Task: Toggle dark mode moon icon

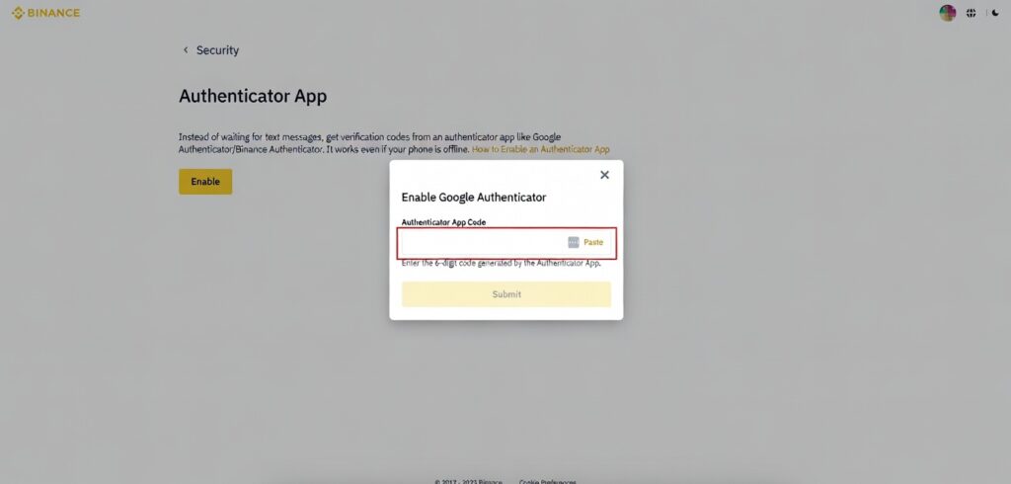Action: pos(996,13)
